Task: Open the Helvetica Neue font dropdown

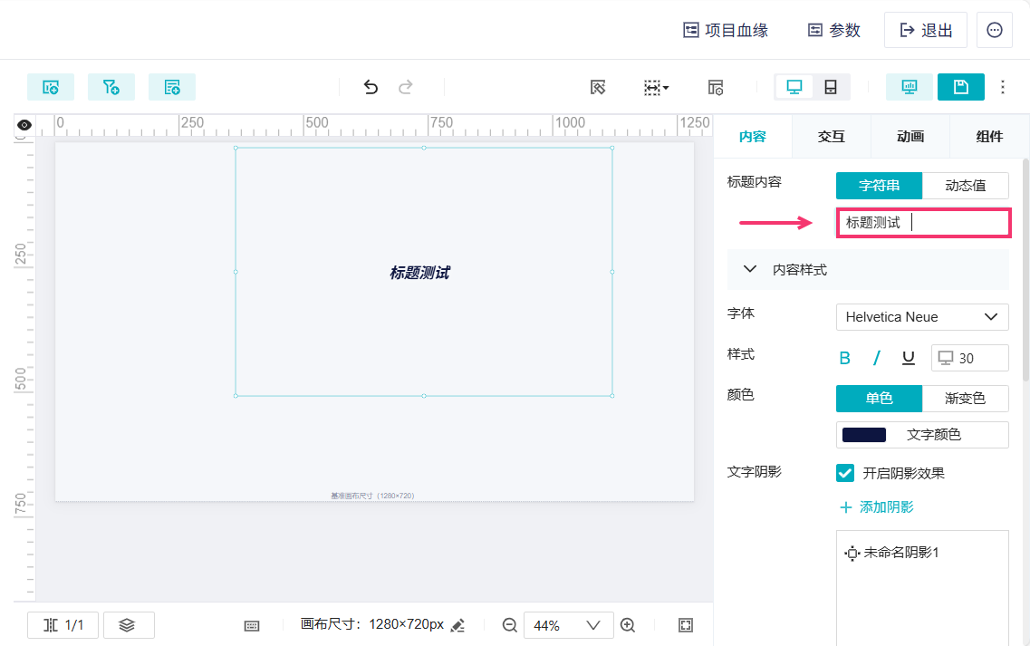Action: coord(922,317)
